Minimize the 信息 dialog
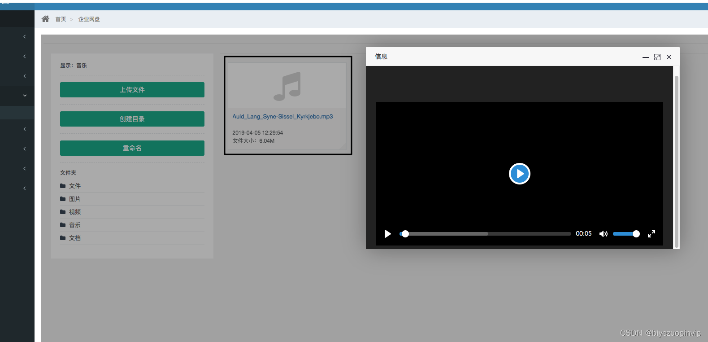708x342 pixels. pos(646,57)
